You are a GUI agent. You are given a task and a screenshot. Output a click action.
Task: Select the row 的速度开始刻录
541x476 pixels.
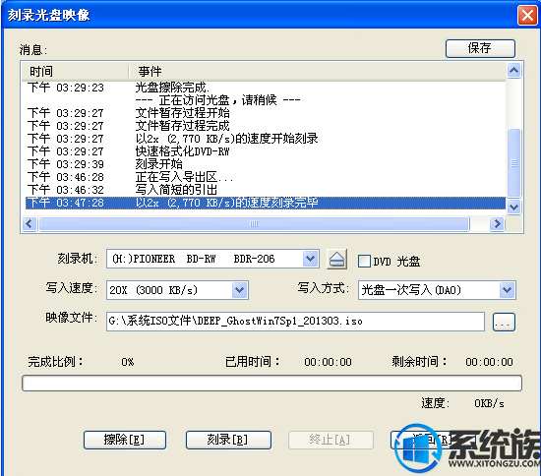(x=266, y=139)
